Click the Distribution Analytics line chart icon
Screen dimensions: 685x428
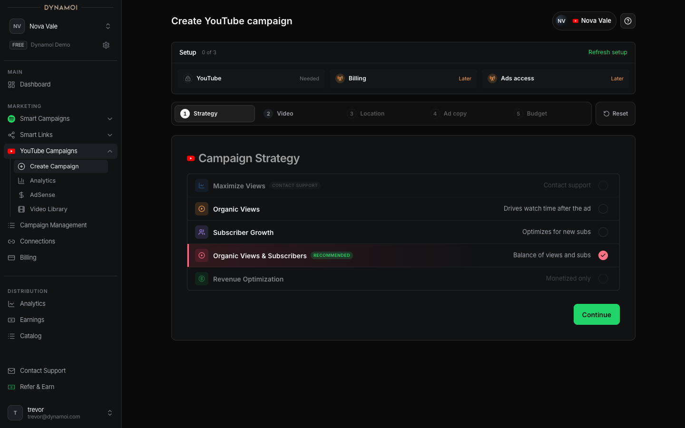(11, 304)
